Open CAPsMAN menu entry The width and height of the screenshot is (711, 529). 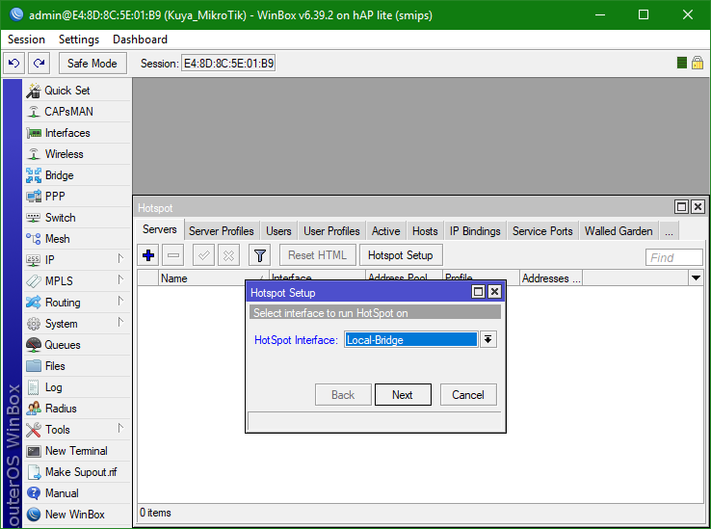pos(77,112)
